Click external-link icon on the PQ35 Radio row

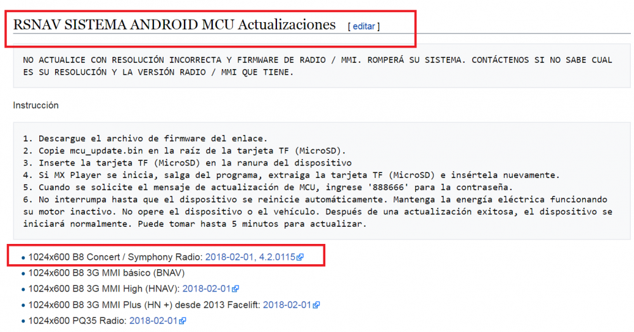tap(183, 321)
